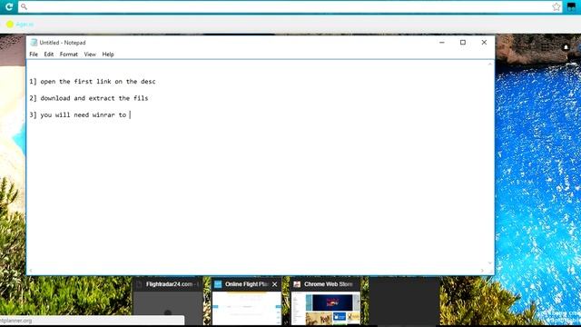Open the Format menu in Notepad
The image size is (581, 327).
(69, 54)
